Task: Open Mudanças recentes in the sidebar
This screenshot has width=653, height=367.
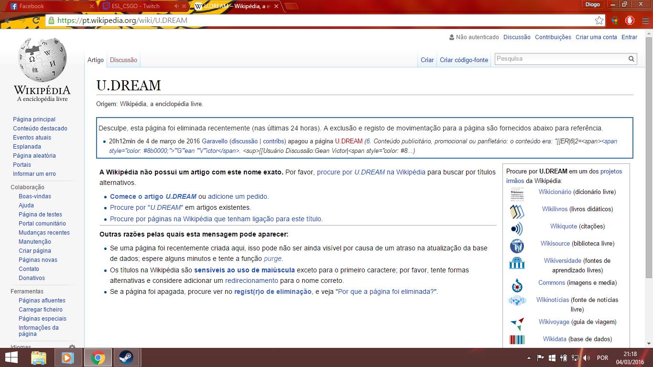Action: click(44, 233)
